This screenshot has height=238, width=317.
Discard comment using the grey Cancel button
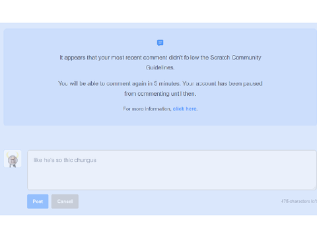(x=65, y=202)
